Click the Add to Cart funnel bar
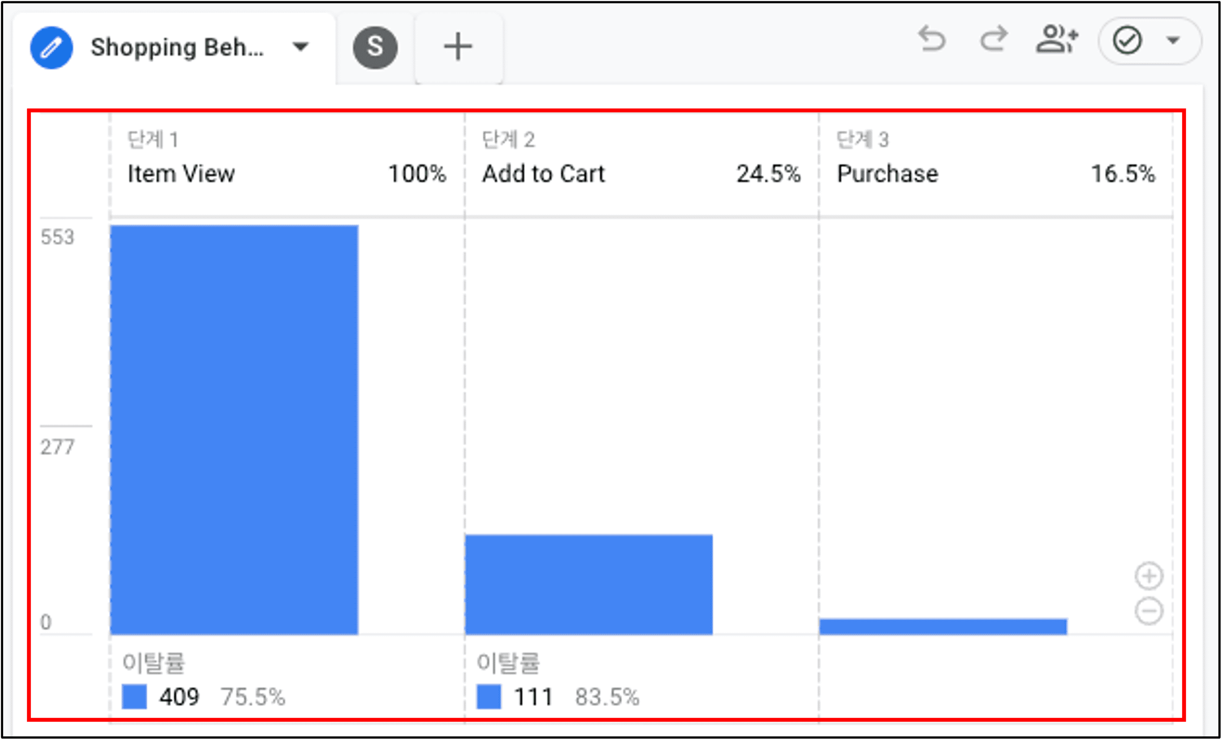The width and height of the screenshot is (1221, 739). pos(589,584)
